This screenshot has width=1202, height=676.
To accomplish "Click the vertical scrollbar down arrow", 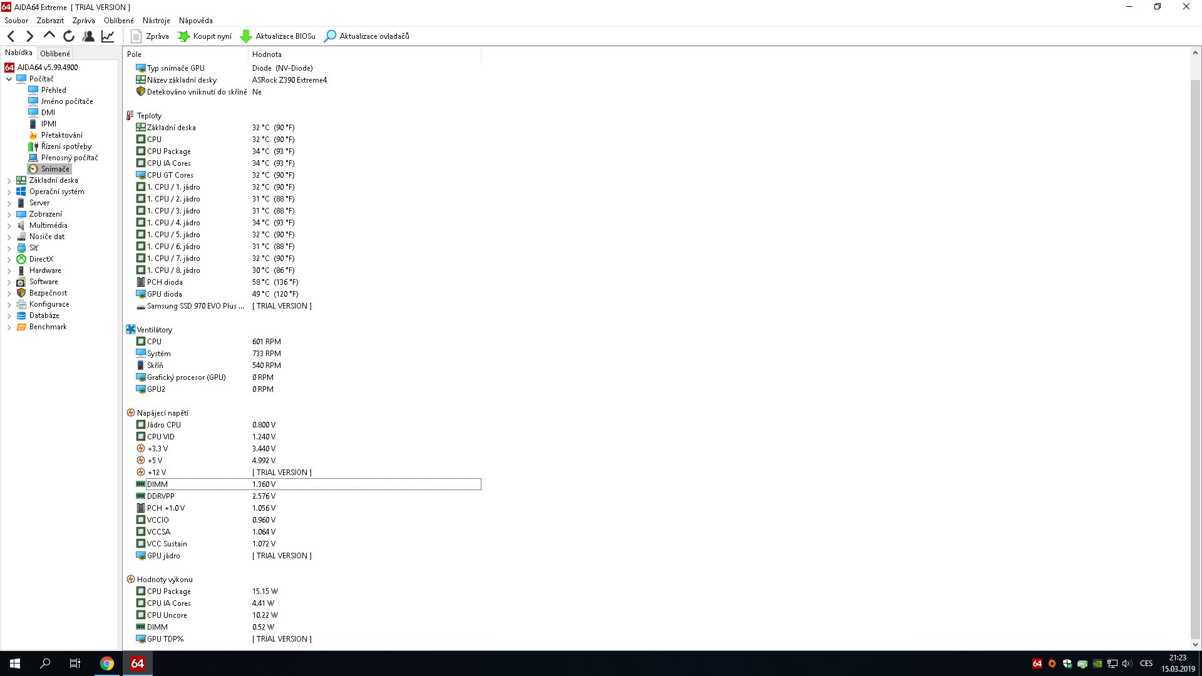I will [x=1195, y=644].
